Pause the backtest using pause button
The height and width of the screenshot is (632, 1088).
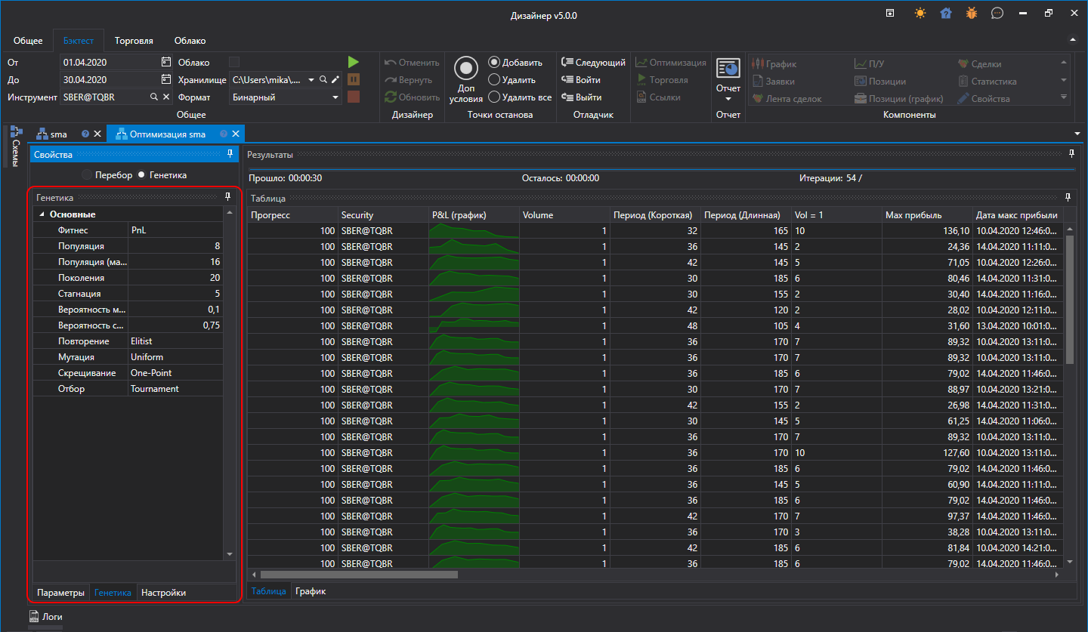coord(353,79)
